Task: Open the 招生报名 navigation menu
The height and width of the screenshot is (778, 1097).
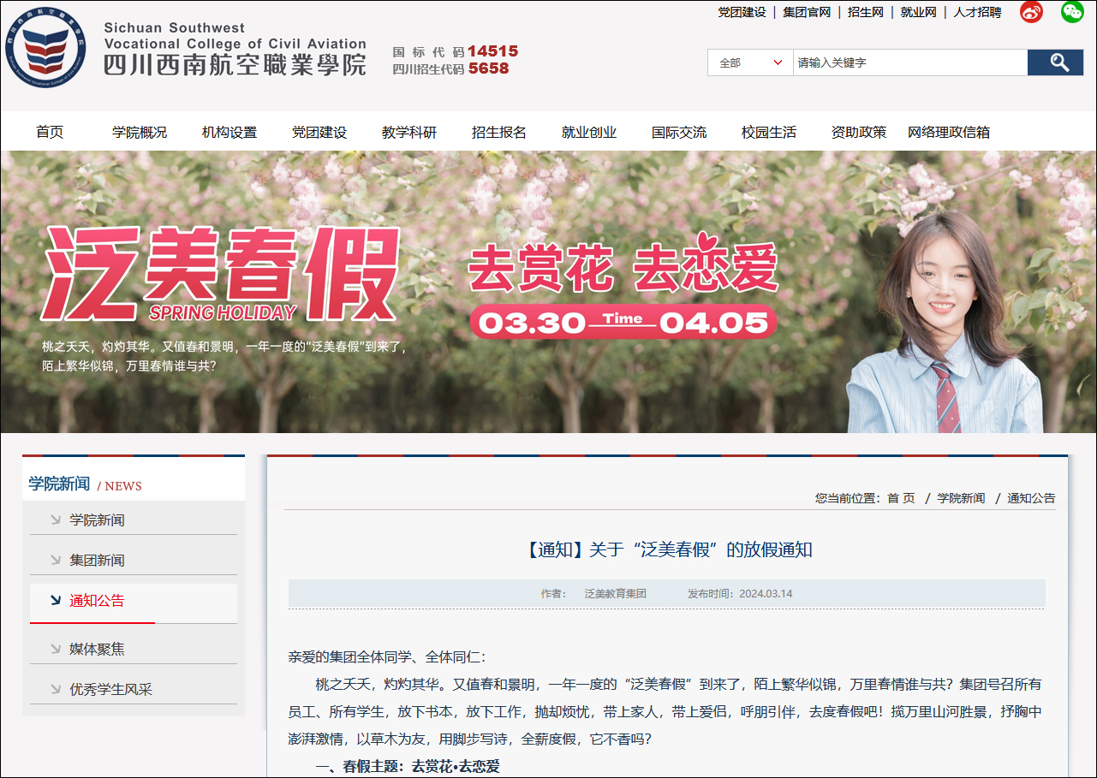Action: (499, 132)
